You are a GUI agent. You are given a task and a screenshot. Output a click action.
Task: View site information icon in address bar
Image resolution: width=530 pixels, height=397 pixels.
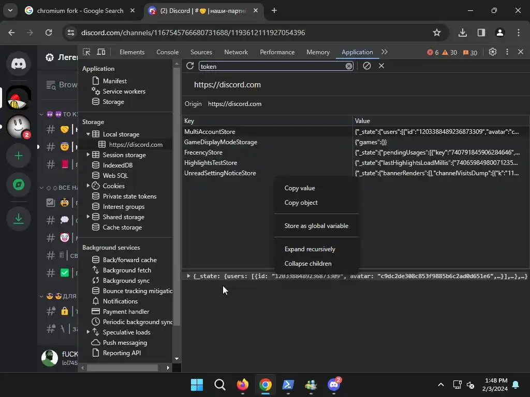pos(71,33)
